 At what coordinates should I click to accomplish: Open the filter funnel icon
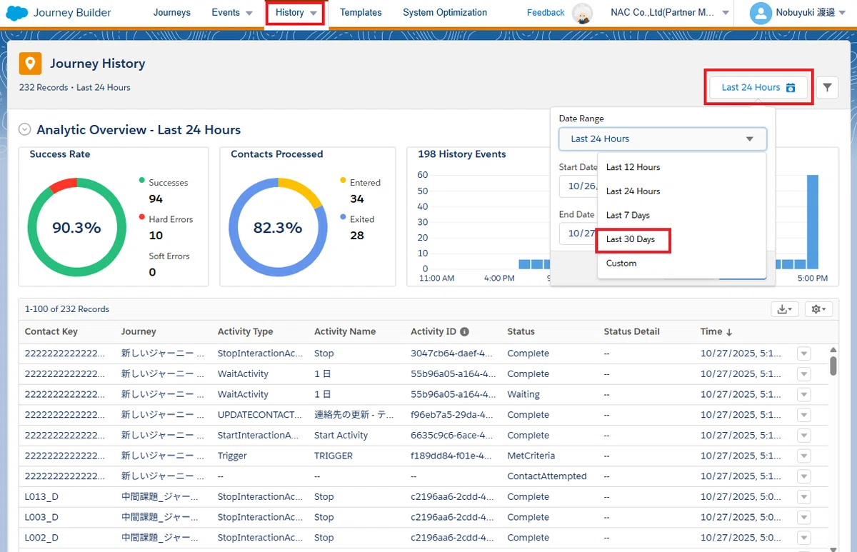pyautogui.click(x=827, y=87)
